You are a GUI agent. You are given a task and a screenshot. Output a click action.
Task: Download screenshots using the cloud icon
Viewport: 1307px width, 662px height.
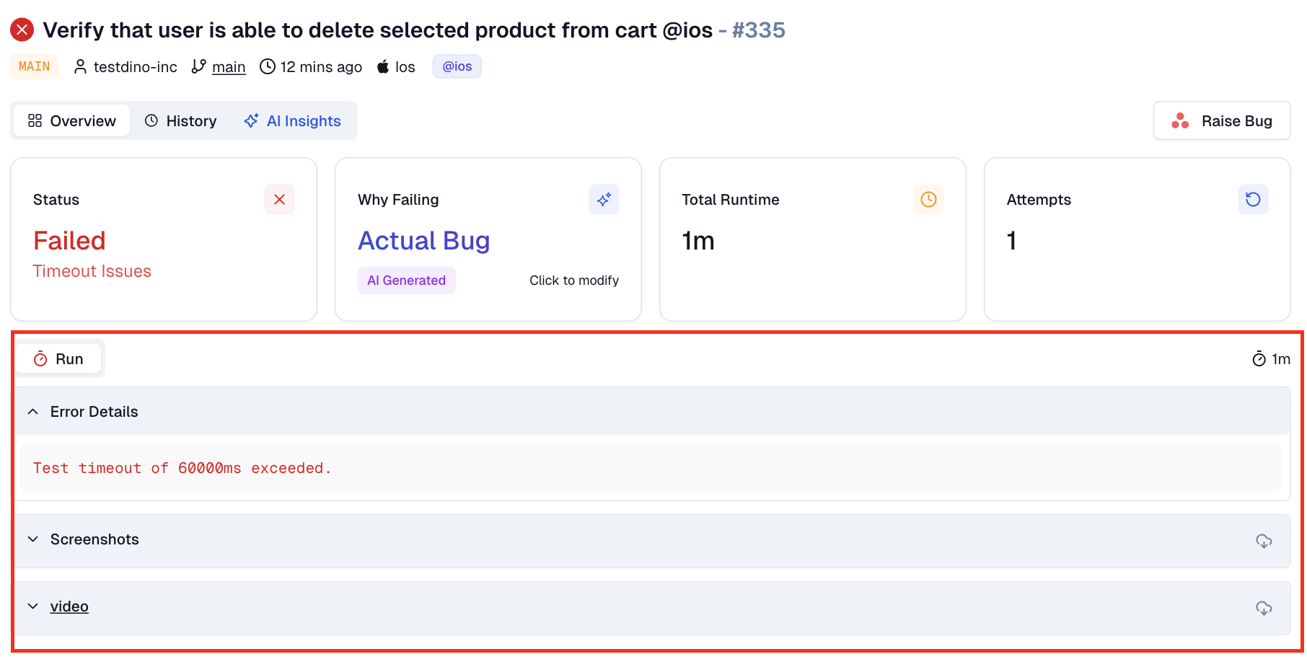coord(1264,541)
